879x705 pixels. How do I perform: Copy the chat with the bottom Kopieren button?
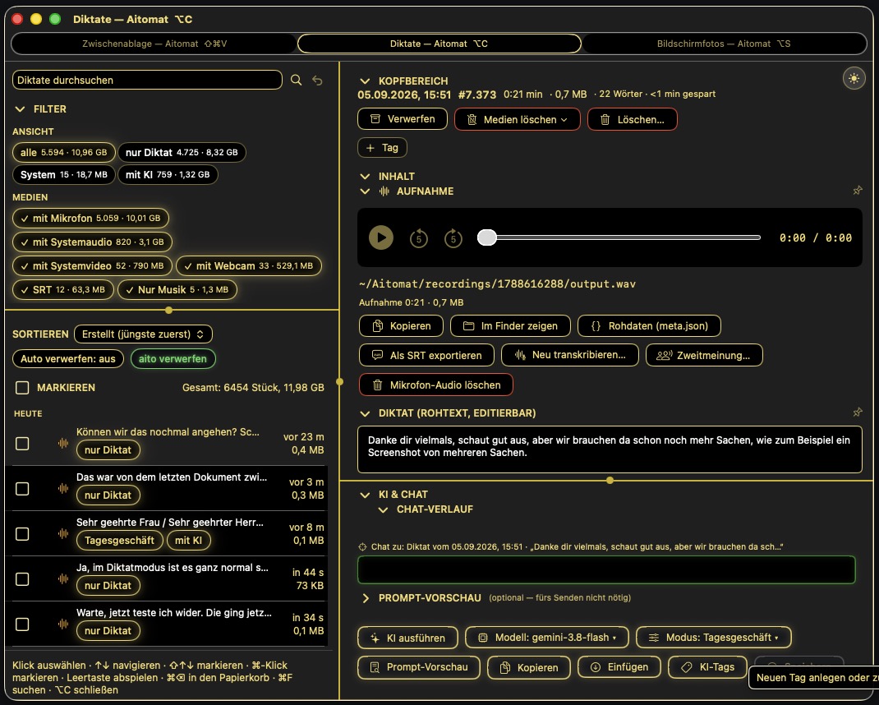tap(529, 667)
